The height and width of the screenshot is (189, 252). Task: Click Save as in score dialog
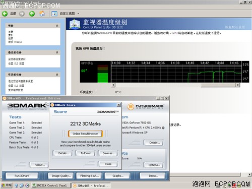click(108, 153)
